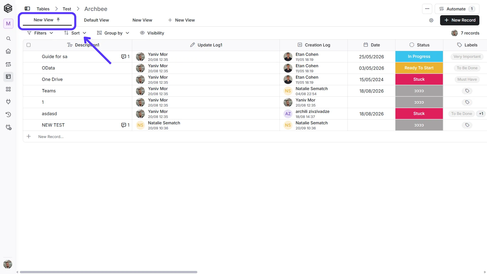Expand the Sort dropdown
The height and width of the screenshot is (274, 487).
tap(75, 33)
